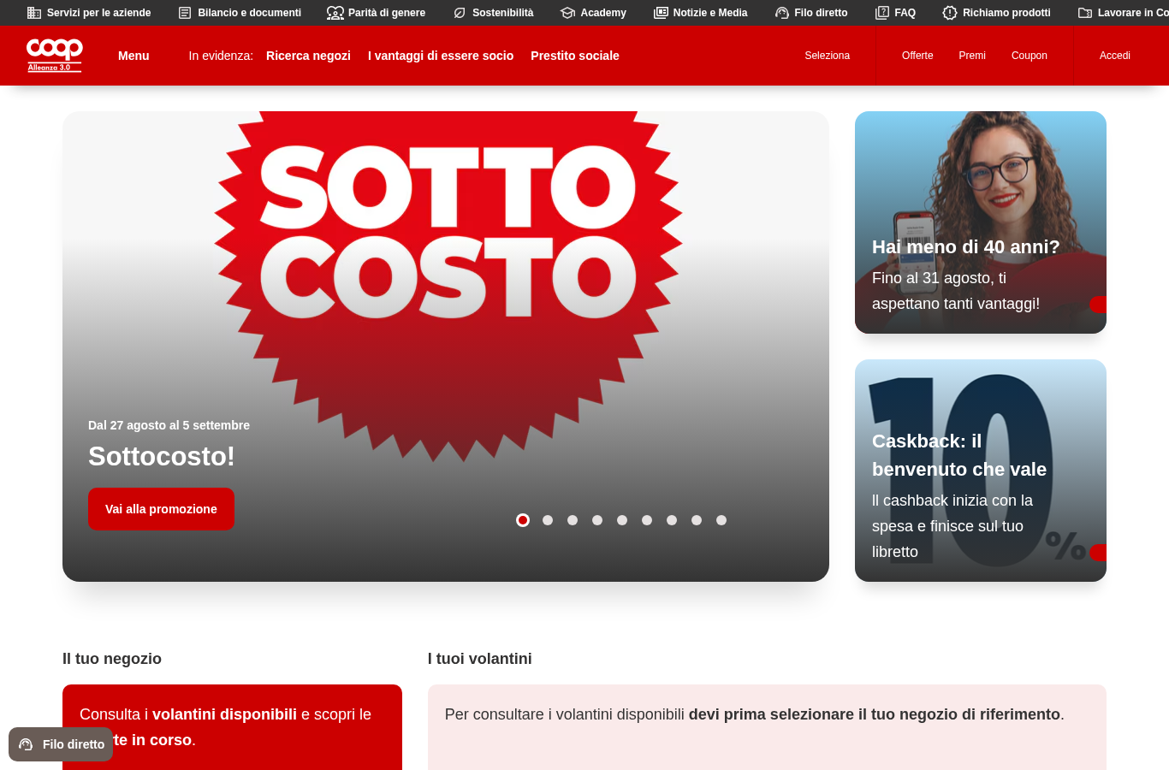Click the Richiamo prodotti alert icon
This screenshot has width=1169, height=770.
(x=950, y=13)
